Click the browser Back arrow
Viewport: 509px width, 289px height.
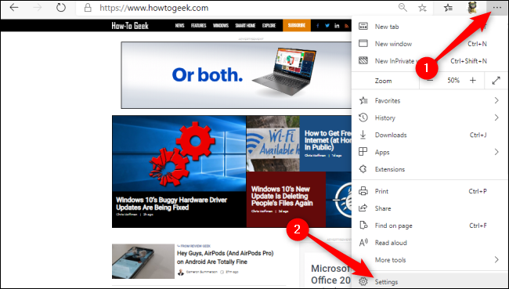click(14, 8)
